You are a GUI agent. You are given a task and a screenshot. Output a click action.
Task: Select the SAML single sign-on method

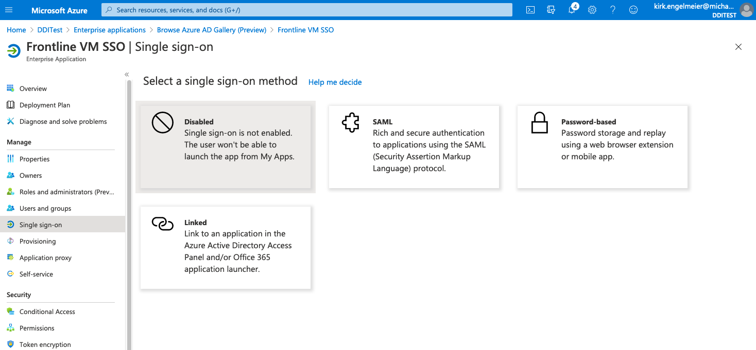pyautogui.click(x=414, y=146)
